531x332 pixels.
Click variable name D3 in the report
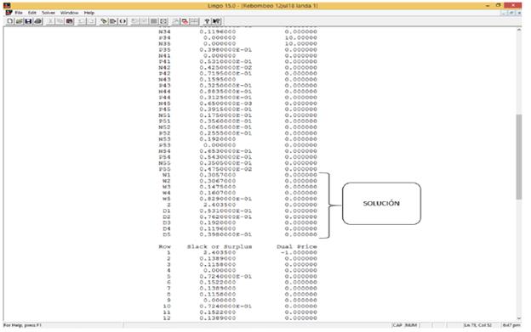pyautogui.click(x=166, y=222)
